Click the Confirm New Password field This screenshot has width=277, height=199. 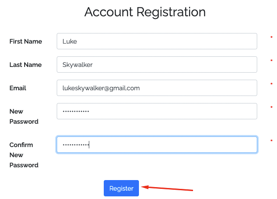157,145
